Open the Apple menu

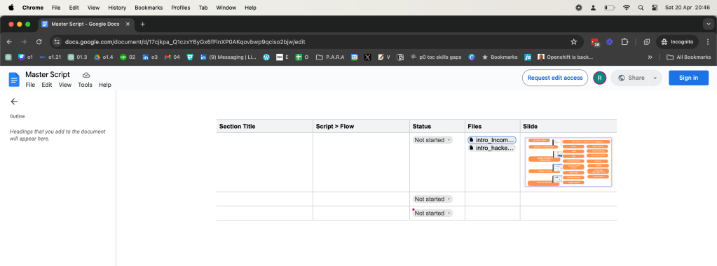(11, 8)
